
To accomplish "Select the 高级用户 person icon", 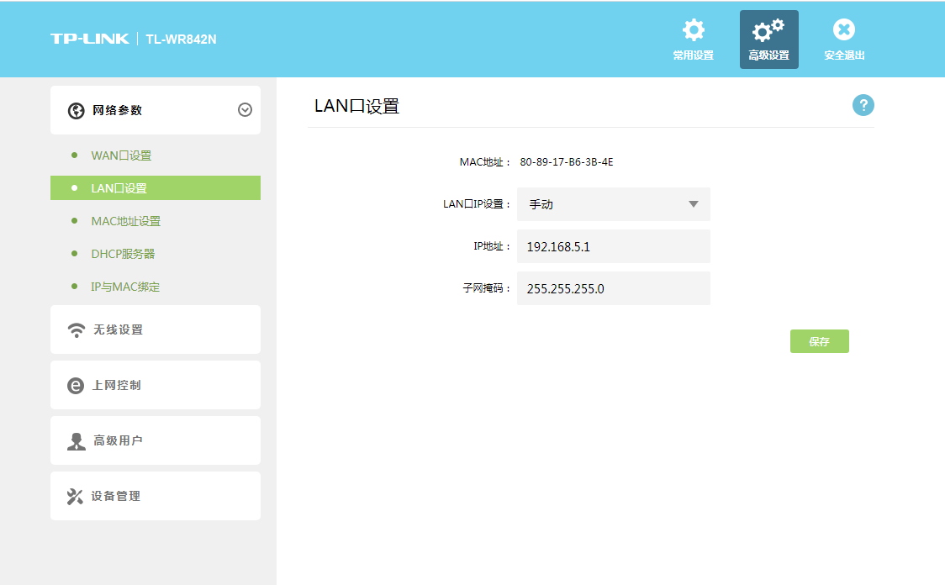I will click(75, 440).
